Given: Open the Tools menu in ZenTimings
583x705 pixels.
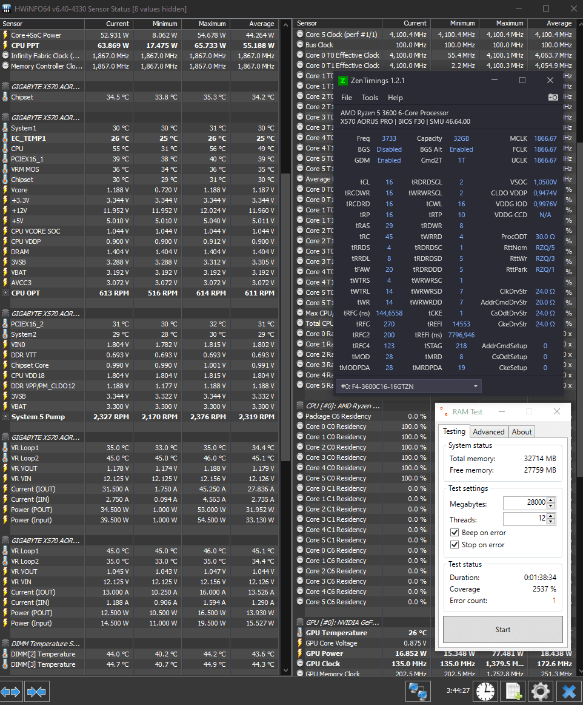Looking at the screenshot, I should (x=370, y=98).
